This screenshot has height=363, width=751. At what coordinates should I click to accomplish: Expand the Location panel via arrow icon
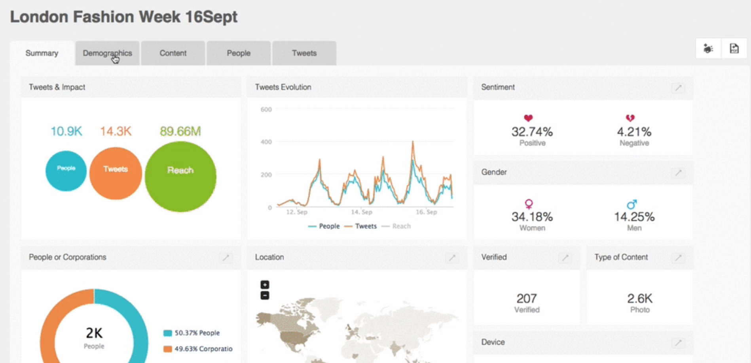click(x=452, y=258)
